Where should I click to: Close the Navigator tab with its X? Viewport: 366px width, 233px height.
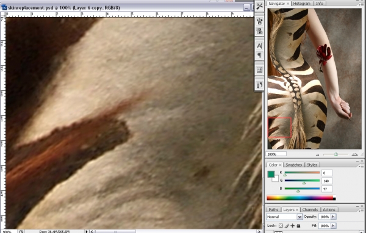pos(288,4)
